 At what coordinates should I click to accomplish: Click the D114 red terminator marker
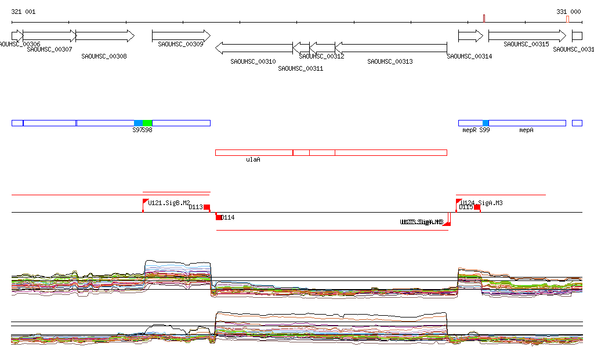(219, 217)
